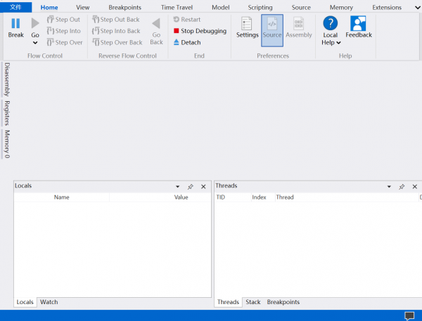This screenshot has height=321, width=422.
Task: Click the Stop Debugging red square
Action: (x=176, y=31)
